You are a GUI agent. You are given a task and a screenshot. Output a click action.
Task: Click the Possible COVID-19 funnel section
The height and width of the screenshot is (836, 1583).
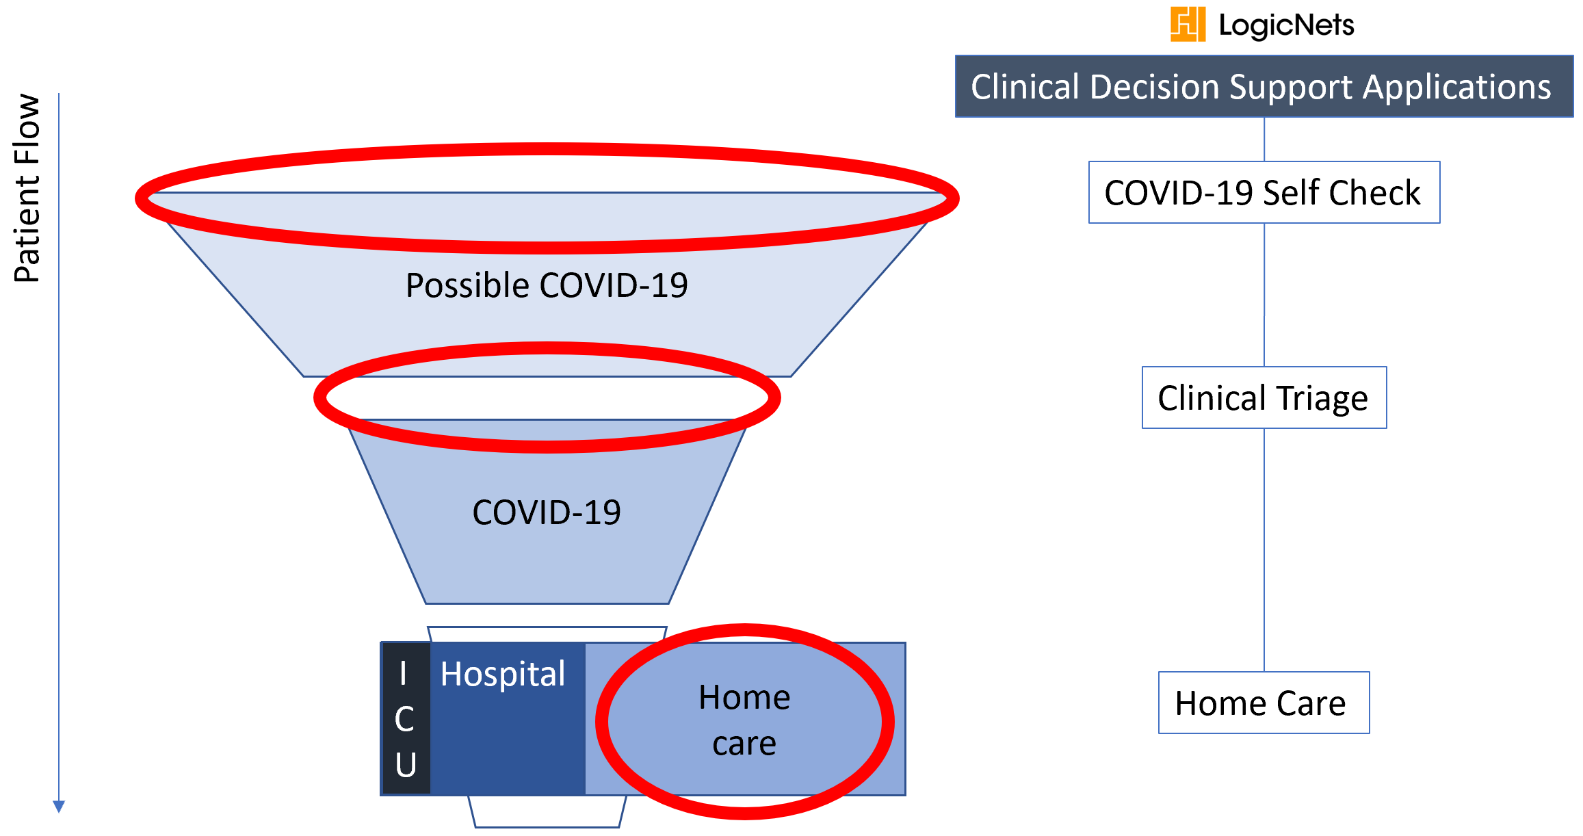(547, 285)
